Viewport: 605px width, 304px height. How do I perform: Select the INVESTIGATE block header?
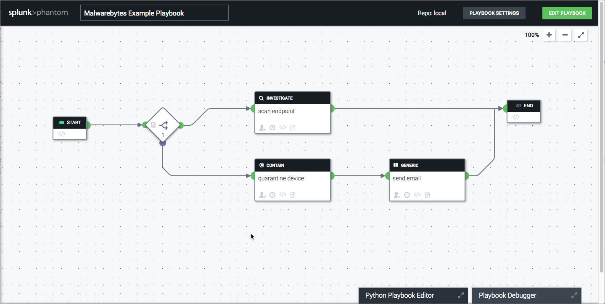tap(293, 98)
